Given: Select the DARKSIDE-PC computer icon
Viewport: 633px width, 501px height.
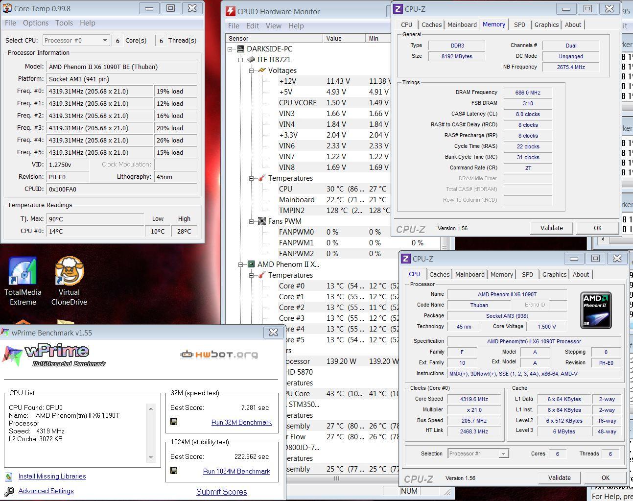Looking at the screenshot, I should coord(241,49).
